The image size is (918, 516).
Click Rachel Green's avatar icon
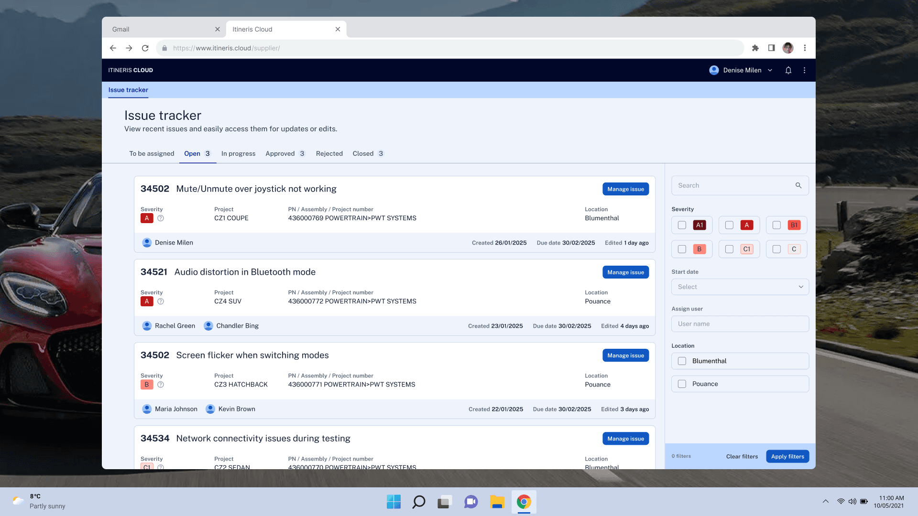click(x=147, y=326)
